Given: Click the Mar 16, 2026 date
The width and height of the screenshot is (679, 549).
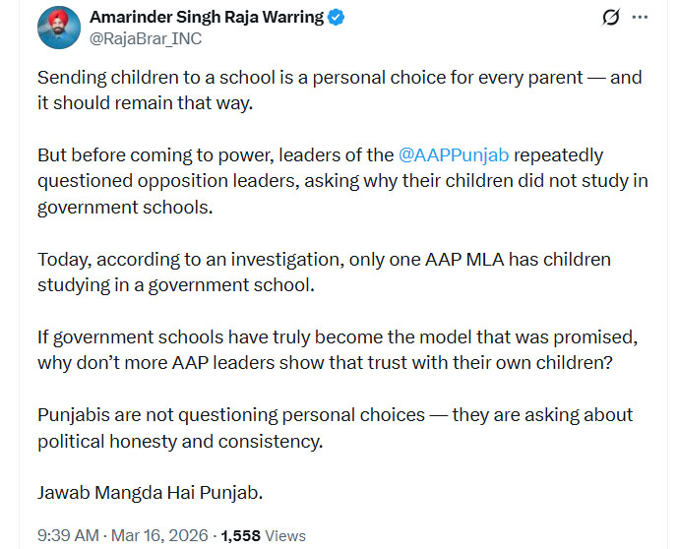Looking at the screenshot, I should click(x=158, y=536).
